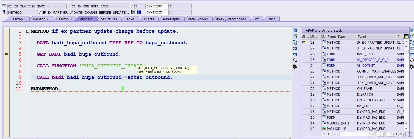
Task: Click the METHOD event type field
Action: (x=23, y=12)
